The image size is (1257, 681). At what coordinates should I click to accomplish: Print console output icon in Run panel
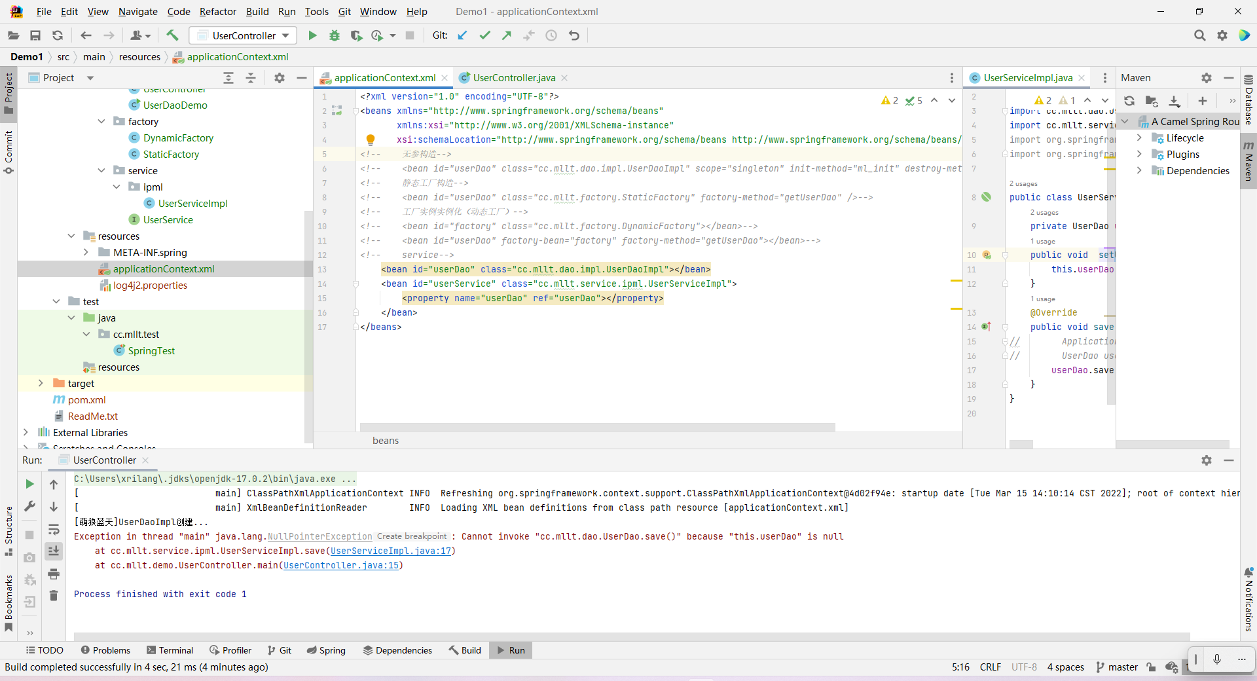click(54, 574)
